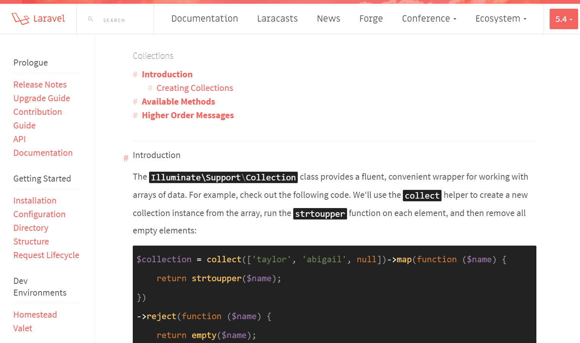Click the anchor icon beside Available Methods
Viewport: 580px width, 343px height.
pos(135,102)
